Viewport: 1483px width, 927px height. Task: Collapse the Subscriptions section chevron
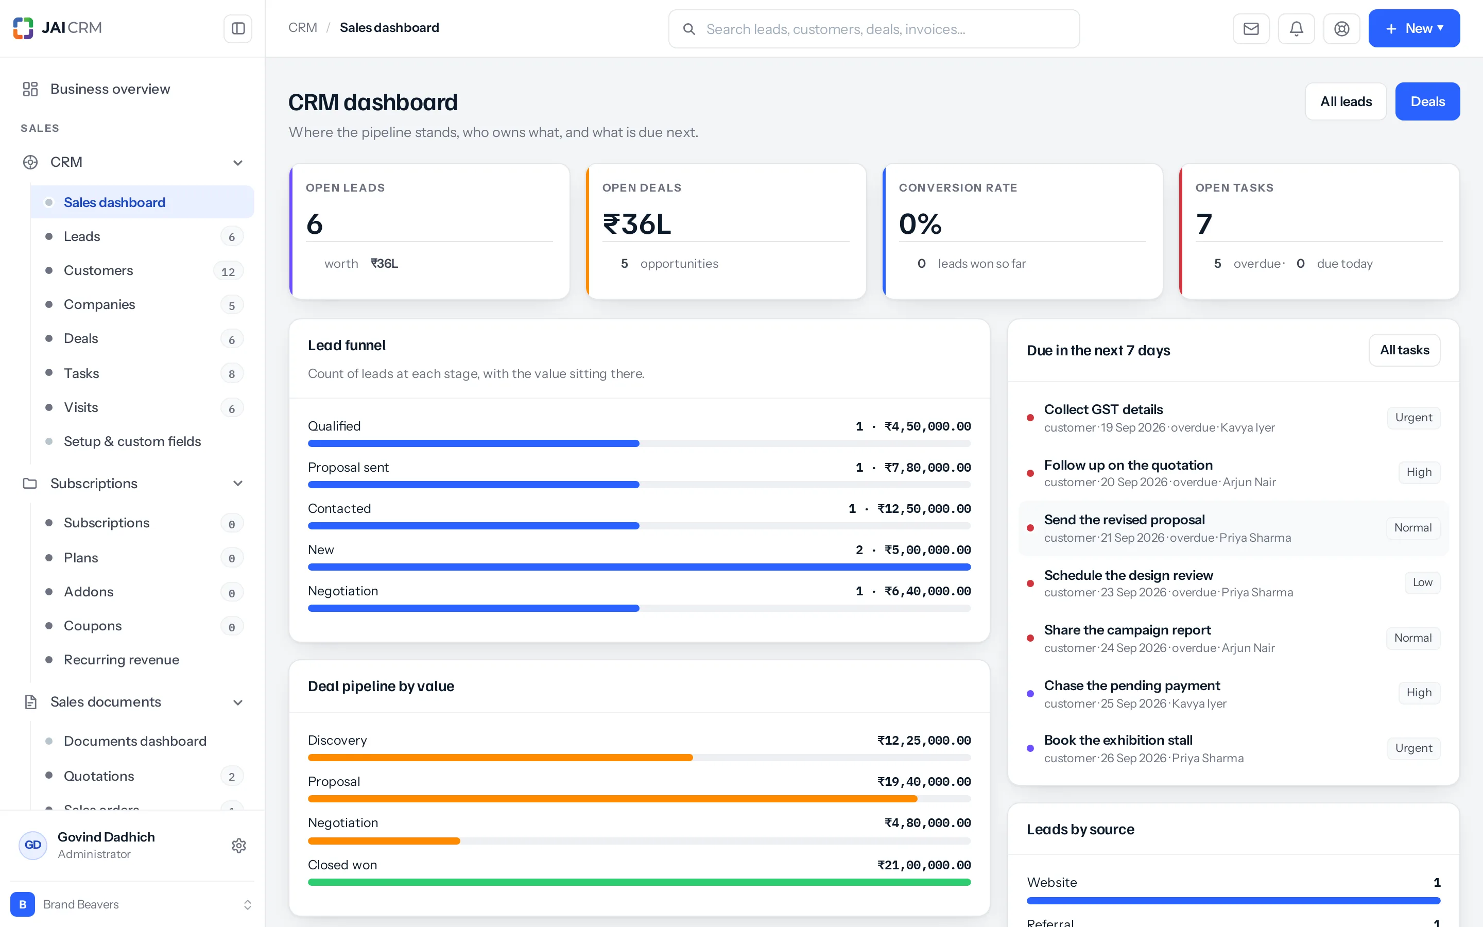(x=238, y=483)
